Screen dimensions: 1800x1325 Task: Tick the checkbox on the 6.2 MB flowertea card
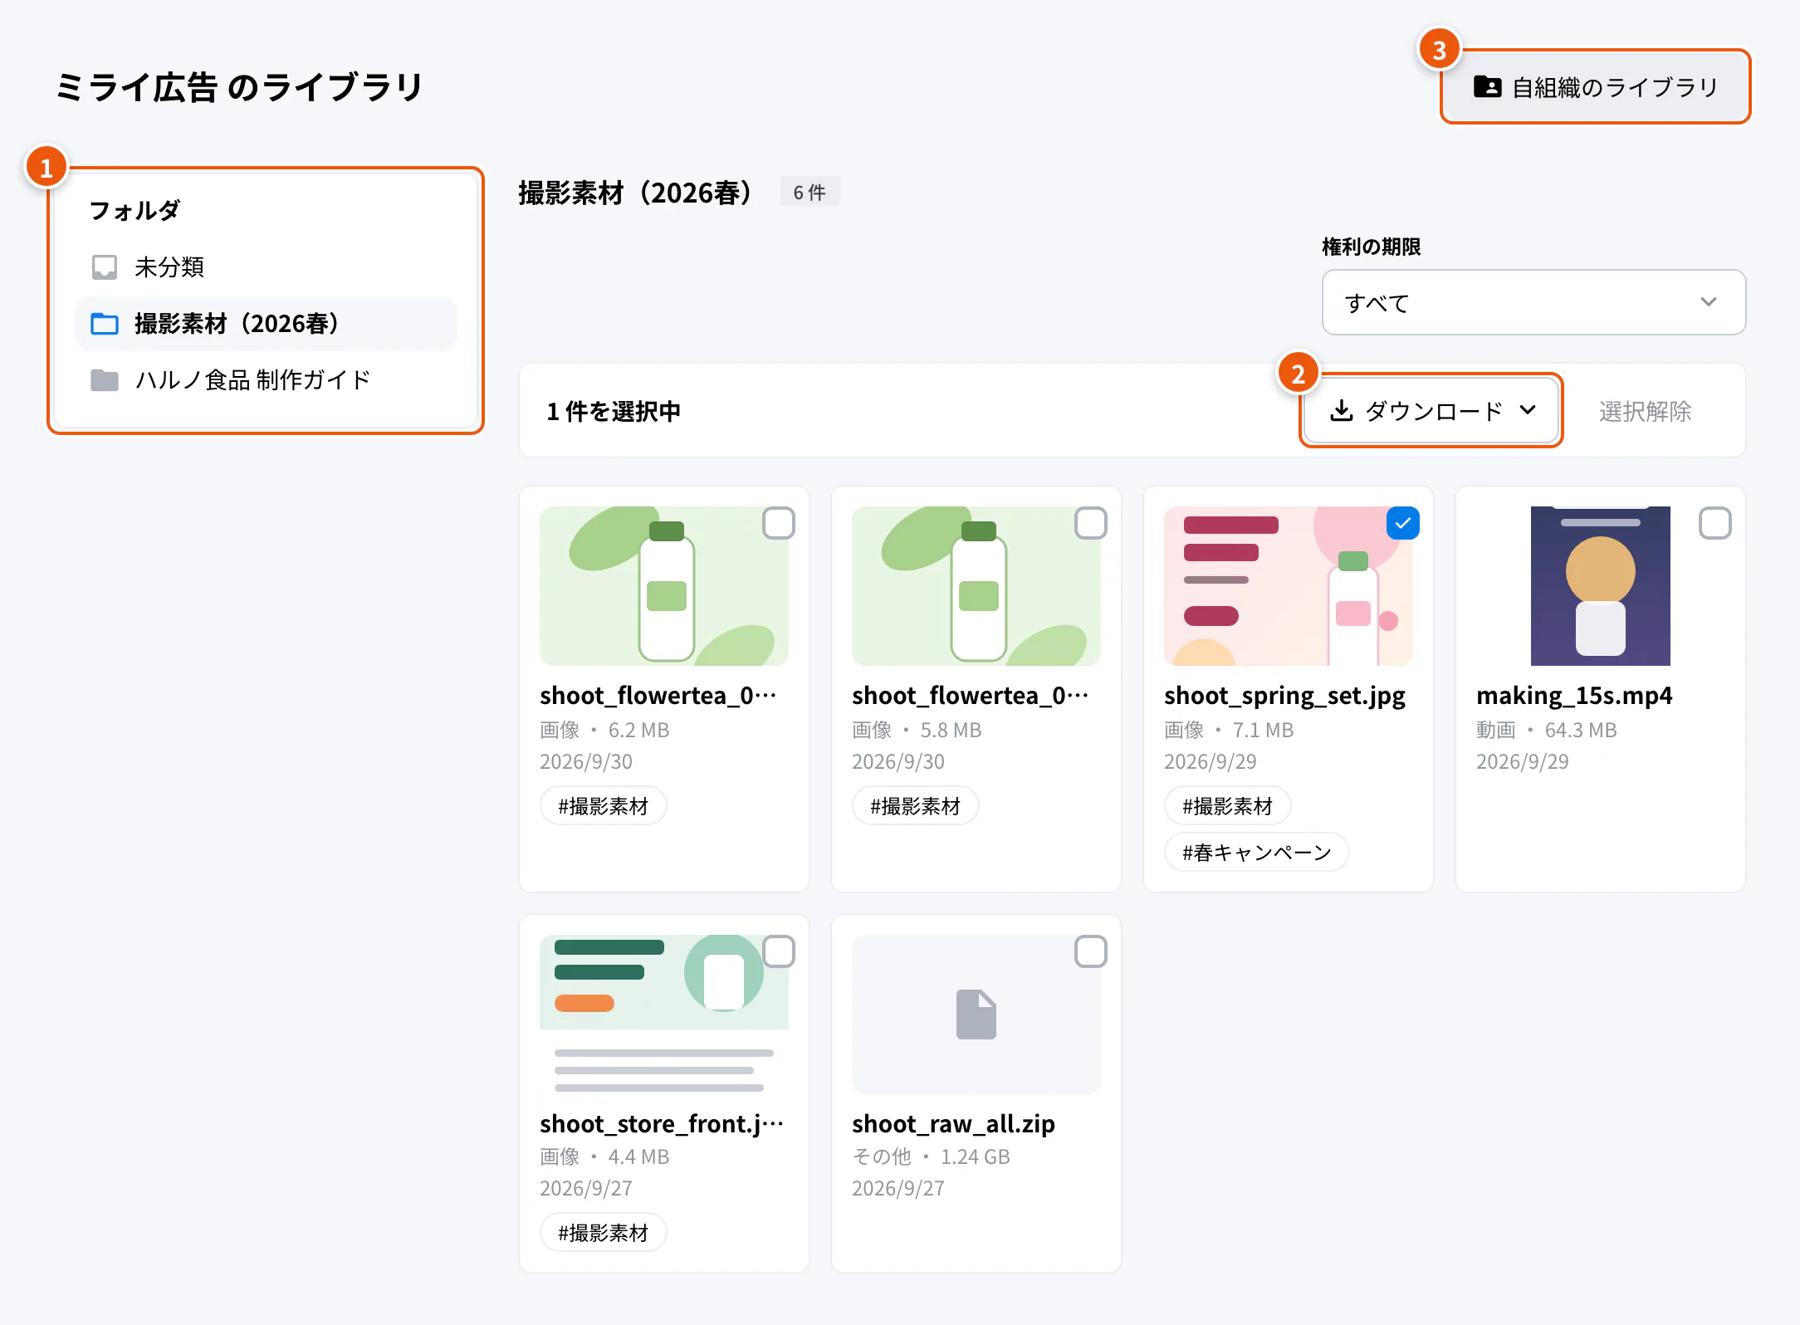779,523
